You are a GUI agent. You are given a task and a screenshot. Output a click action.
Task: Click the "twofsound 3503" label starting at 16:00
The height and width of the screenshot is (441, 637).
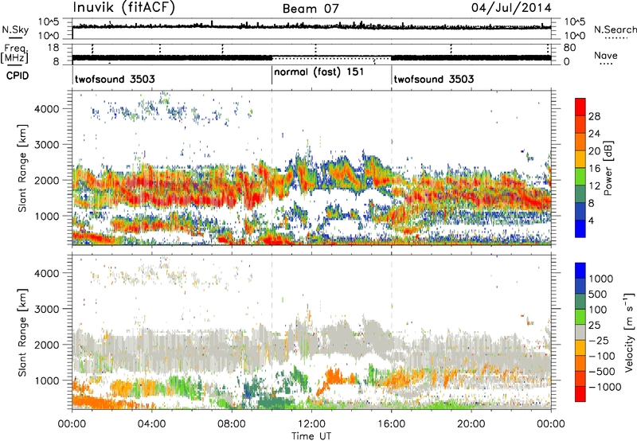pyautogui.click(x=434, y=79)
